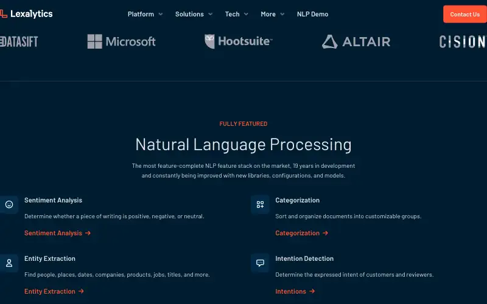The width and height of the screenshot is (487, 304).
Task: Go to NLP Demo page
Action: [312, 14]
